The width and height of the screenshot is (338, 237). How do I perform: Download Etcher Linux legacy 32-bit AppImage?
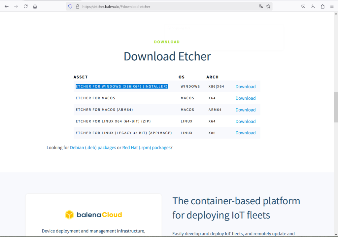tap(246, 133)
